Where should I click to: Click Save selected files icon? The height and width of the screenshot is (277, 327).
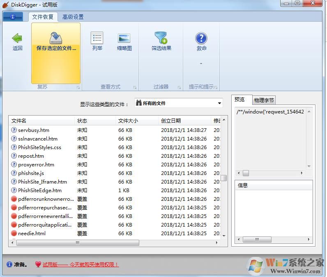(x=56, y=39)
